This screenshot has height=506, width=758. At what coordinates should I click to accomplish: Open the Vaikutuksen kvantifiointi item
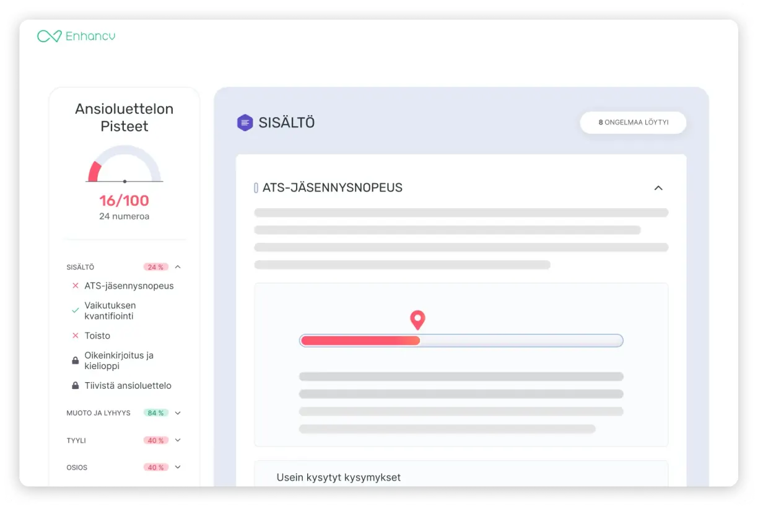110,310
